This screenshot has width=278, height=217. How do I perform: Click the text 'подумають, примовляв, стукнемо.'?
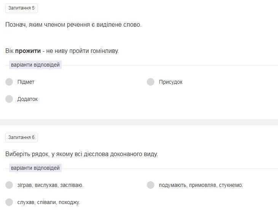coord(201,185)
